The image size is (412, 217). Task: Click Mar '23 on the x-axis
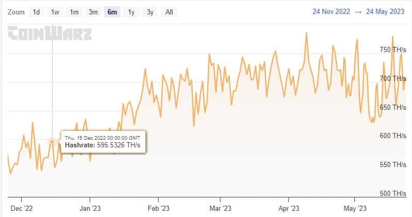(220, 208)
